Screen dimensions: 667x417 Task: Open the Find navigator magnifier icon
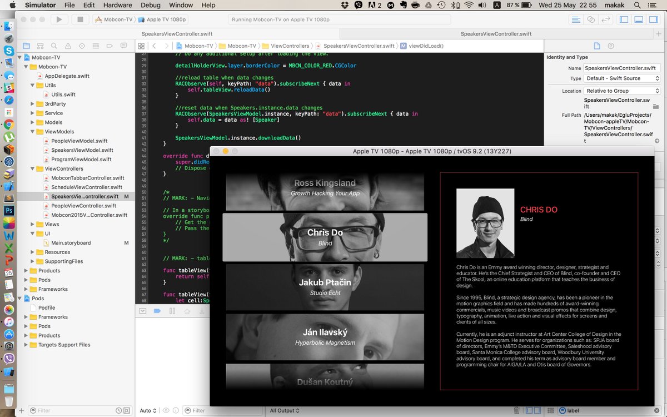click(54, 46)
